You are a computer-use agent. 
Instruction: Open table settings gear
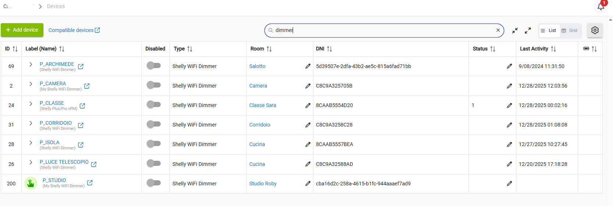click(595, 31)
